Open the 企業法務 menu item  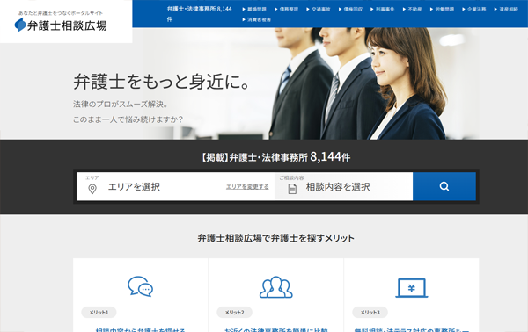tap(473, 10)
